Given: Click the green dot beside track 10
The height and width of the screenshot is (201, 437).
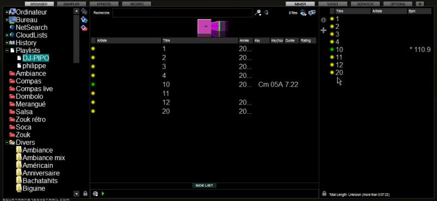Looking at the screenshot, I should click(x=93, y=84).
